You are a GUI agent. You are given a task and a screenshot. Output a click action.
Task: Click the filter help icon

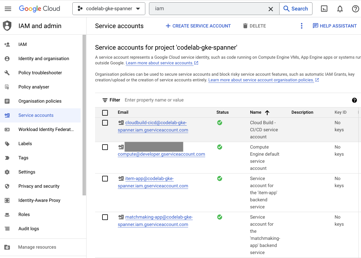[354, 100]
